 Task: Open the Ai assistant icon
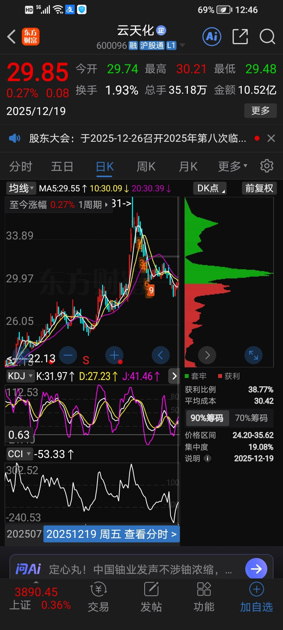pyautogui.click(x=212, y=37)
